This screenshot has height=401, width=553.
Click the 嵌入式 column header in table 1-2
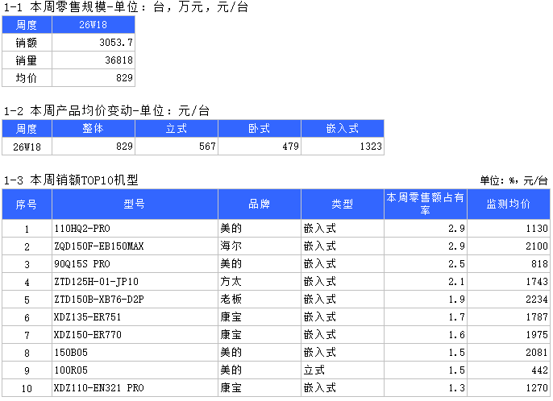click(343, 129)
